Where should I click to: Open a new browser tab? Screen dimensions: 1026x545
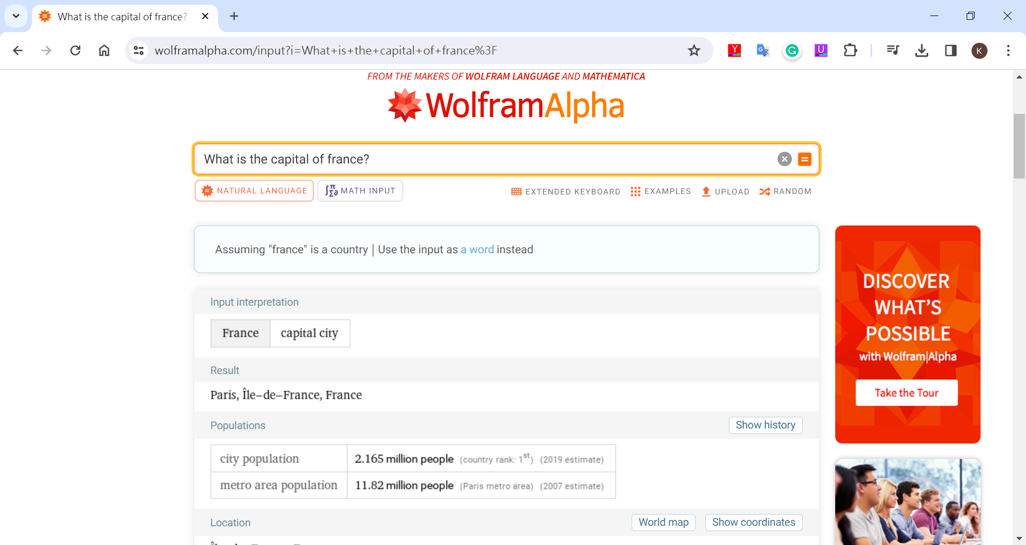(x=234, y=16)
